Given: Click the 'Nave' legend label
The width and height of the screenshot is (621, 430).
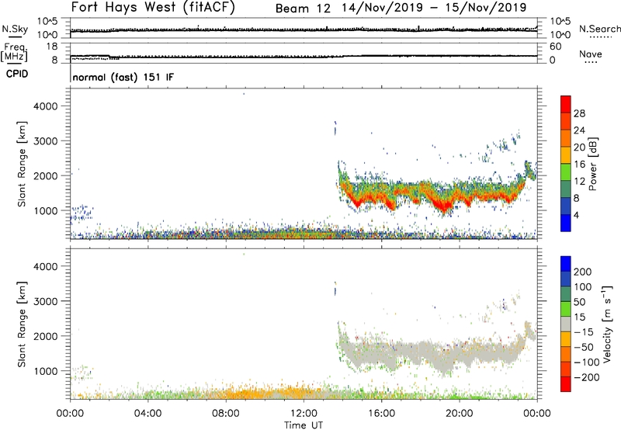Looking at the screenshot, I should (x=591, y=54).
